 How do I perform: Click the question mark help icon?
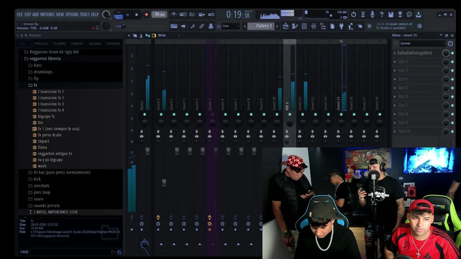coord(382,14)
